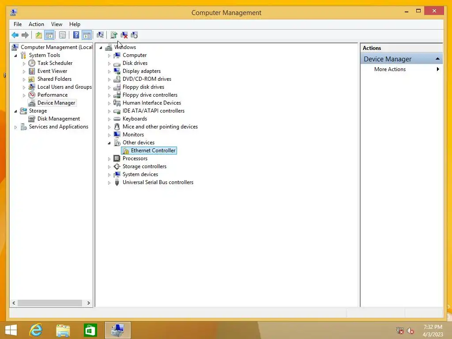The height and width of the screenshot is (339, 452).
Task: Select the Event Viewer icon
Action: (x=32, y=71)
